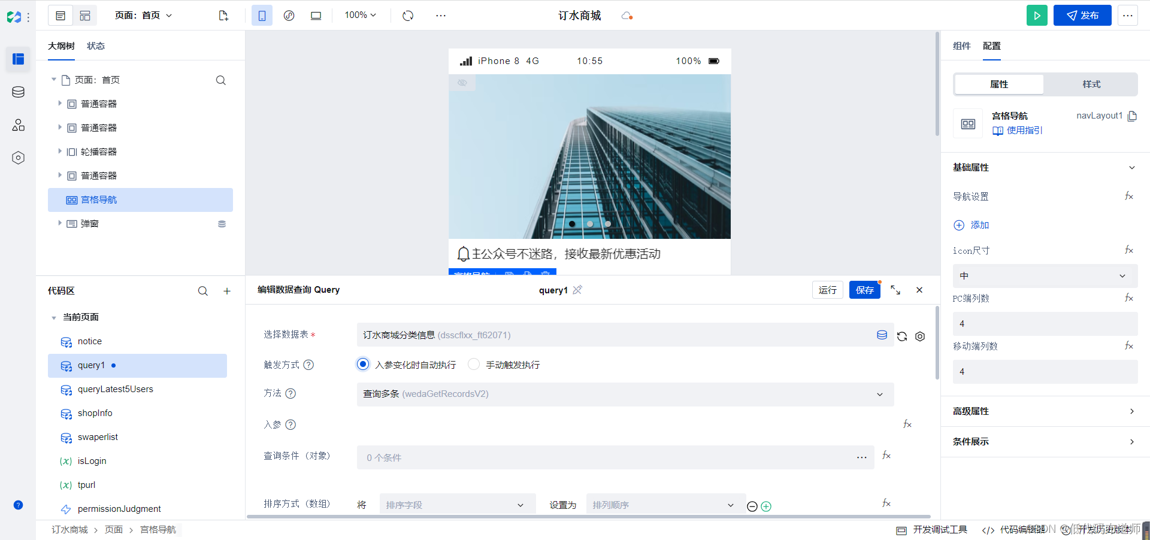The image size is (1150, 540).
Task: Click the new page icon in toolbar
Action: 223,16
